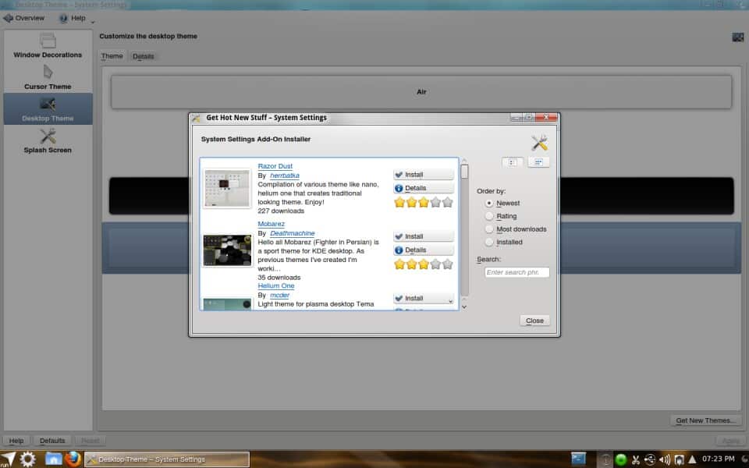The width and height of the screenshot is (749, 468).
Task: Install the Razor Dust theme
Action: (423, 175)
